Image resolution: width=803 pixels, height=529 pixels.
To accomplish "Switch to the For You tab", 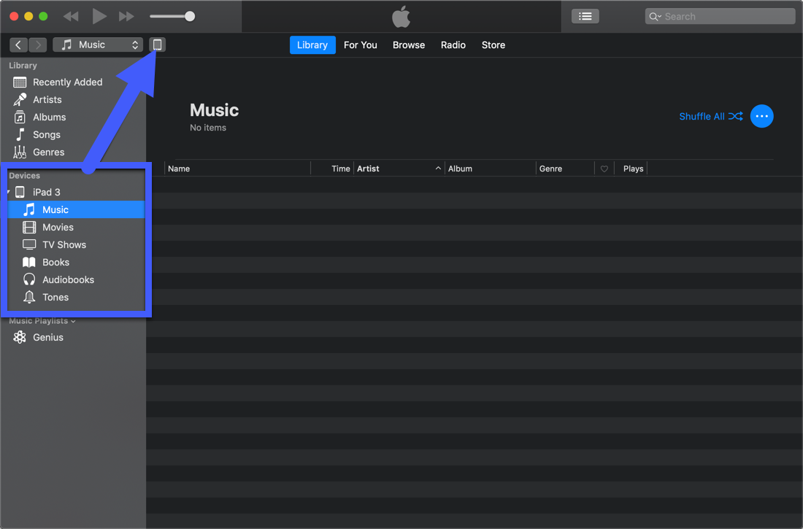I will coord(360,45).
